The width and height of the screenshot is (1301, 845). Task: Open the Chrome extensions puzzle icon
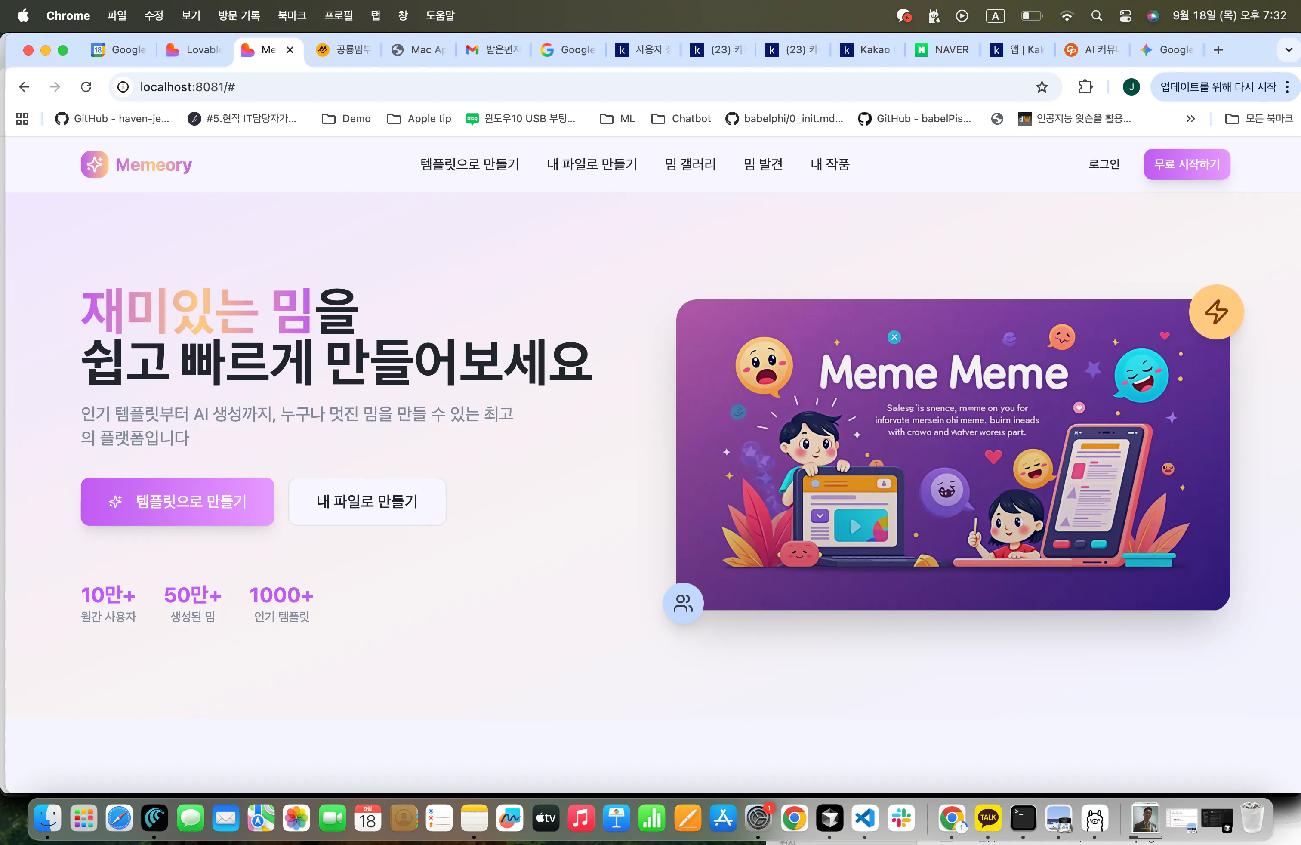pyautogui.click(x=1085, y=87)
